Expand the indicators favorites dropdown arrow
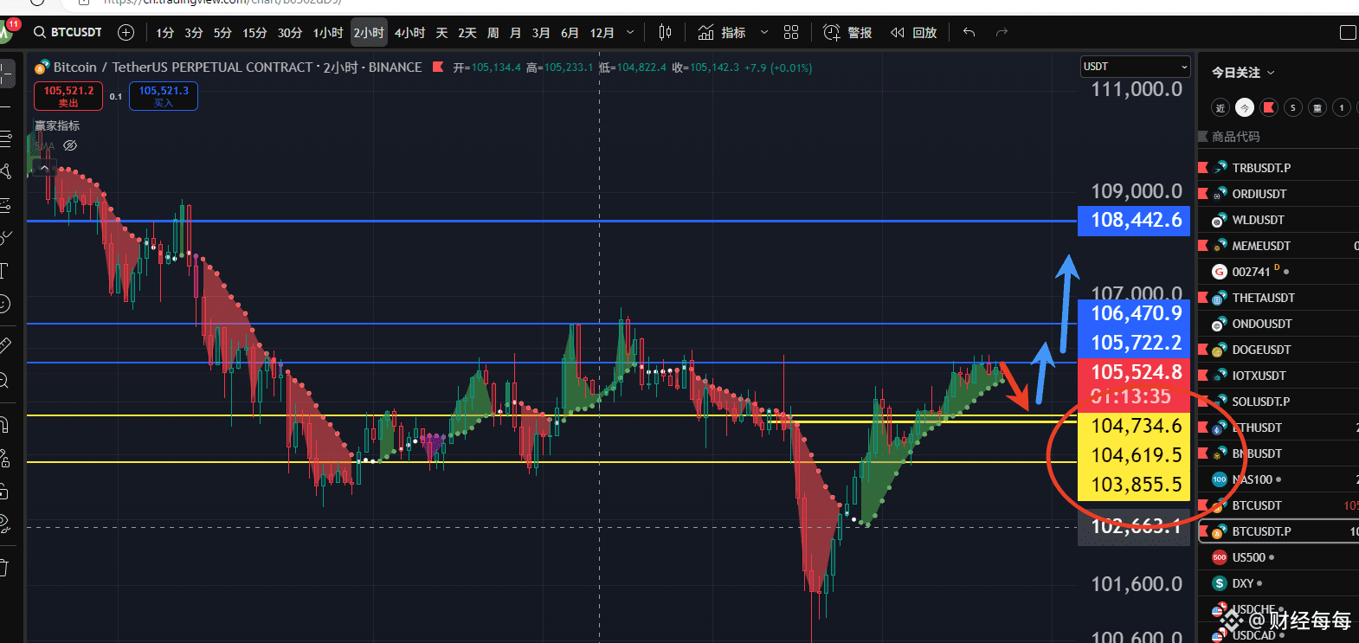 click(764, 32)
